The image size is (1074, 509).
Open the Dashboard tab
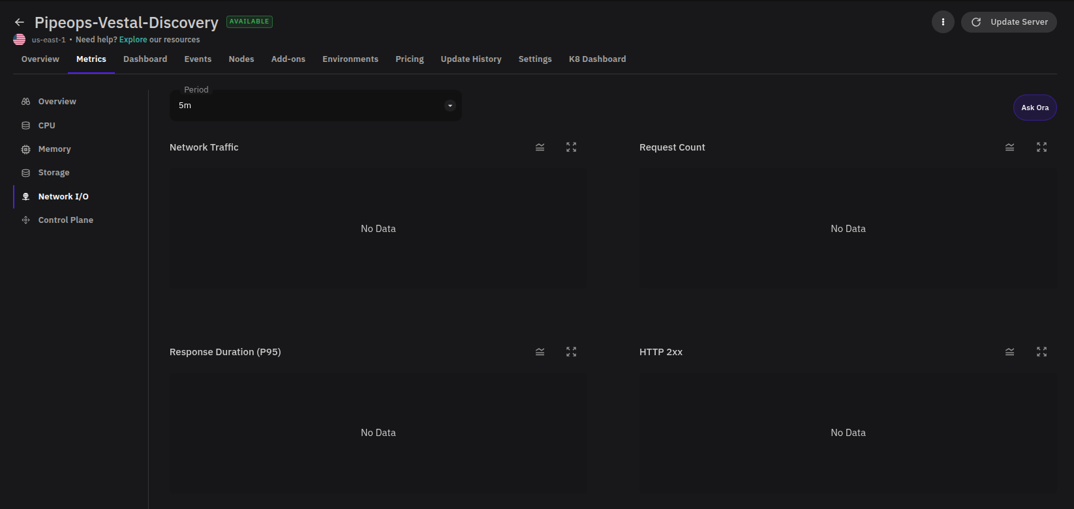click(x=146, y=59)
